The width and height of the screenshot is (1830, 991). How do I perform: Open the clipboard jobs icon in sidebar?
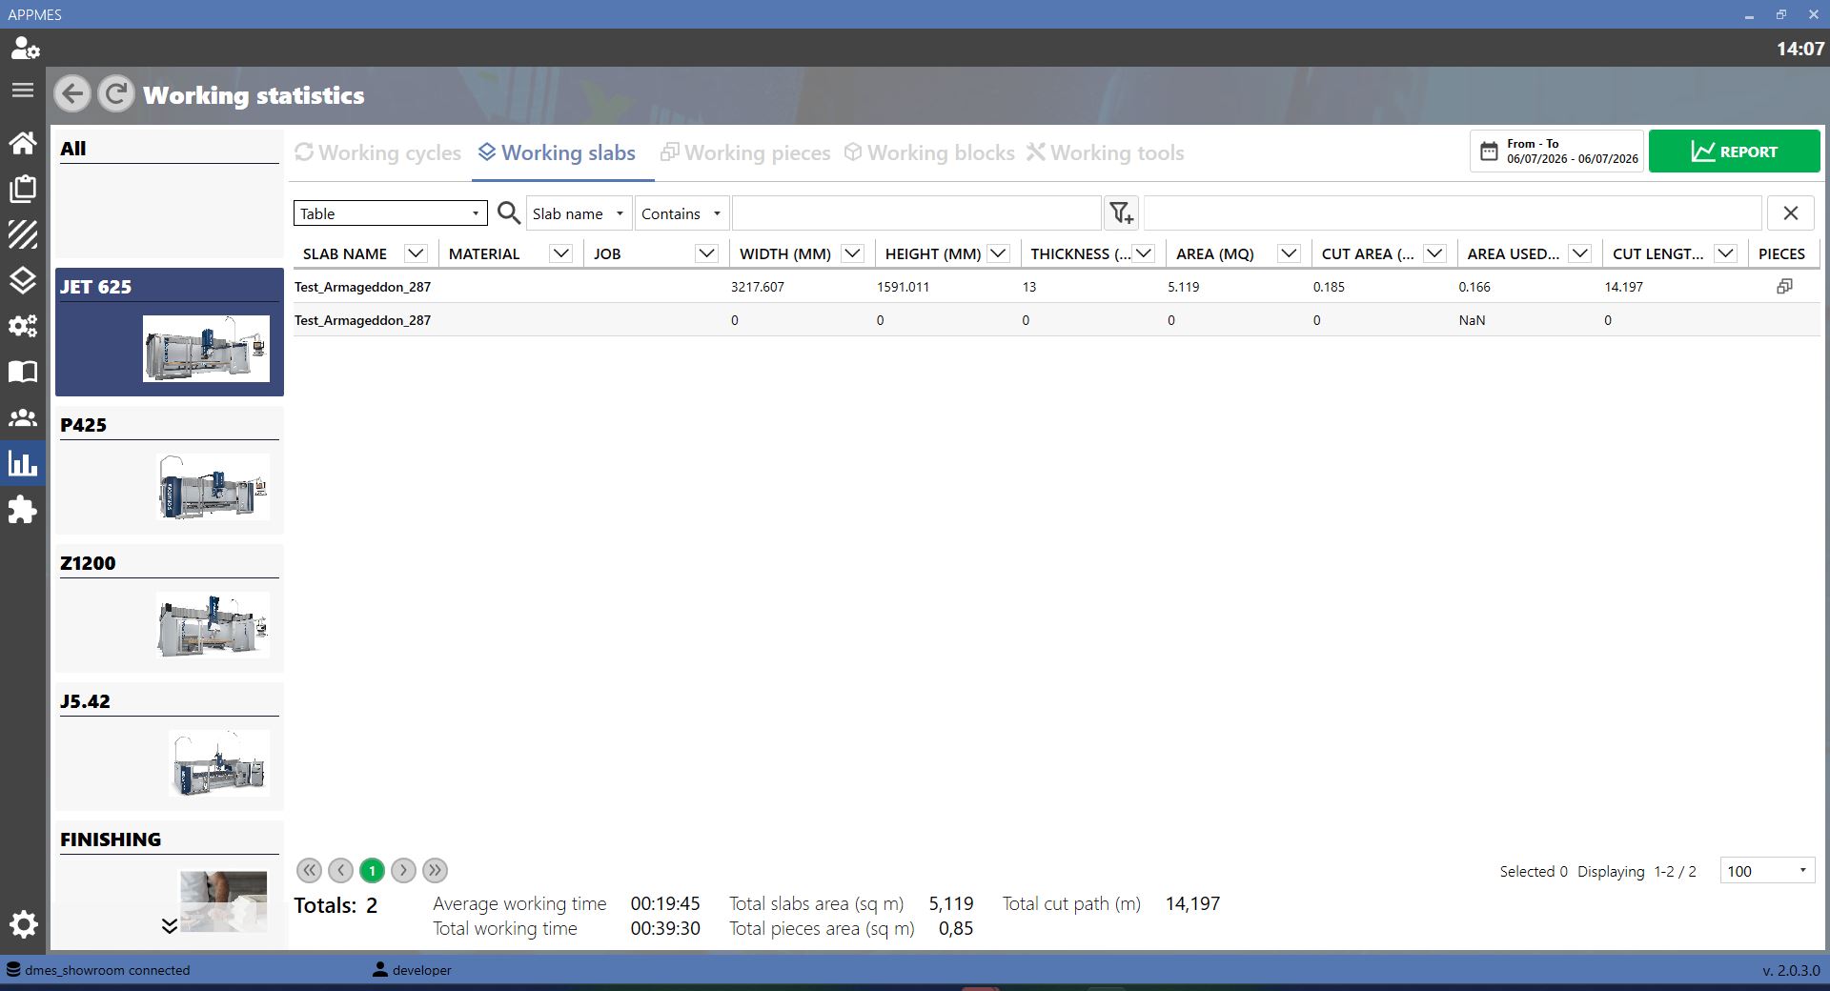(23, 189)
